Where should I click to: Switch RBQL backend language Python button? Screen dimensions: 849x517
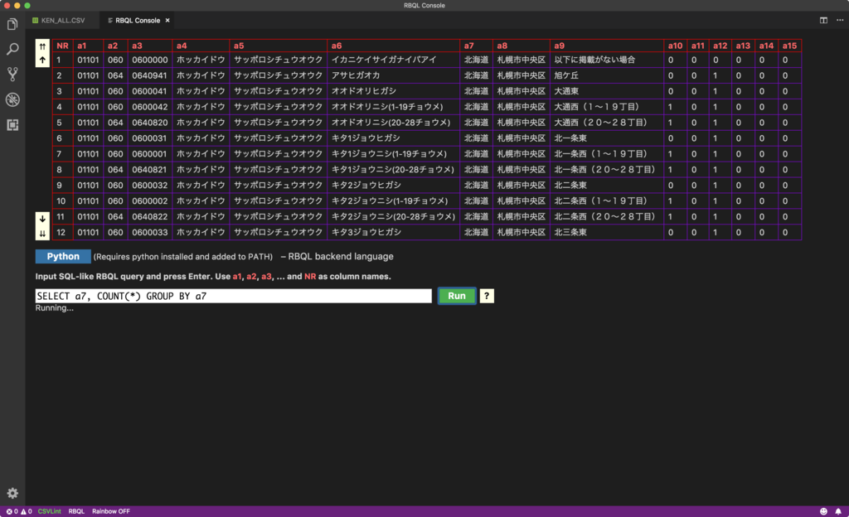[63, 256]
